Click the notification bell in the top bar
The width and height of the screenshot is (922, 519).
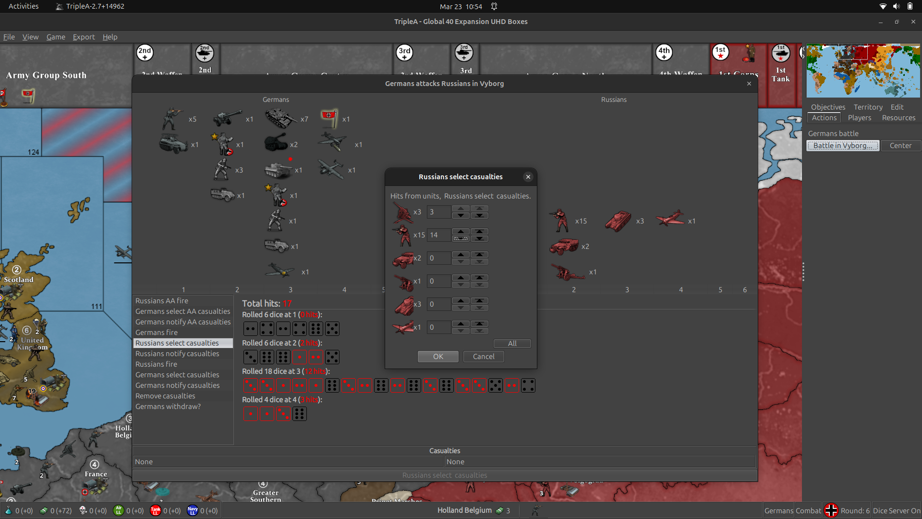coord(494,6)
